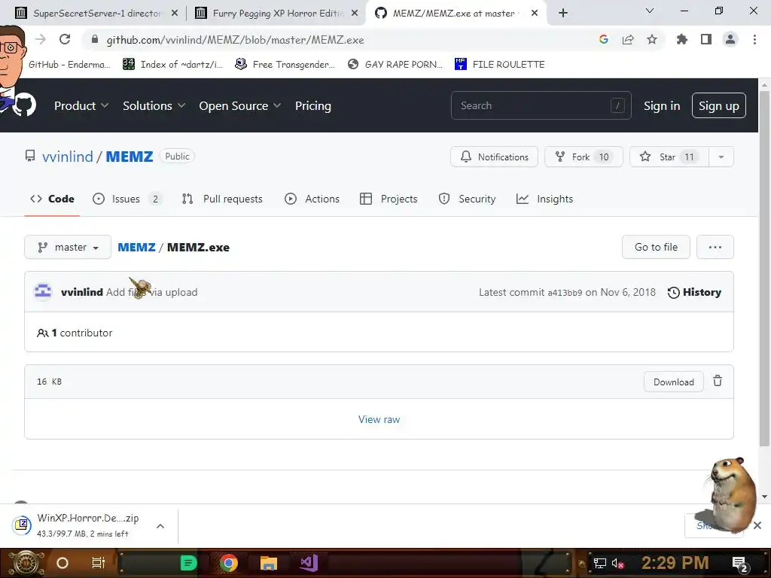Select the Code tab
The height and width of the screenshot is (578, 771).
coord(52,199)
